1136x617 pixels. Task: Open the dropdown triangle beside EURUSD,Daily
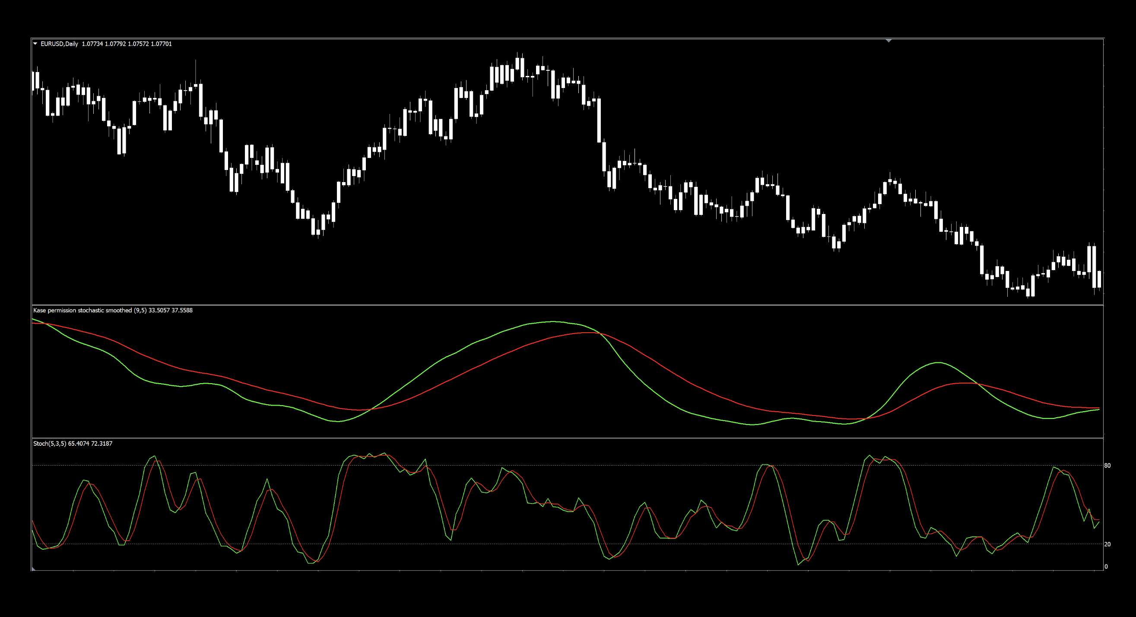[x=35, y=44]
